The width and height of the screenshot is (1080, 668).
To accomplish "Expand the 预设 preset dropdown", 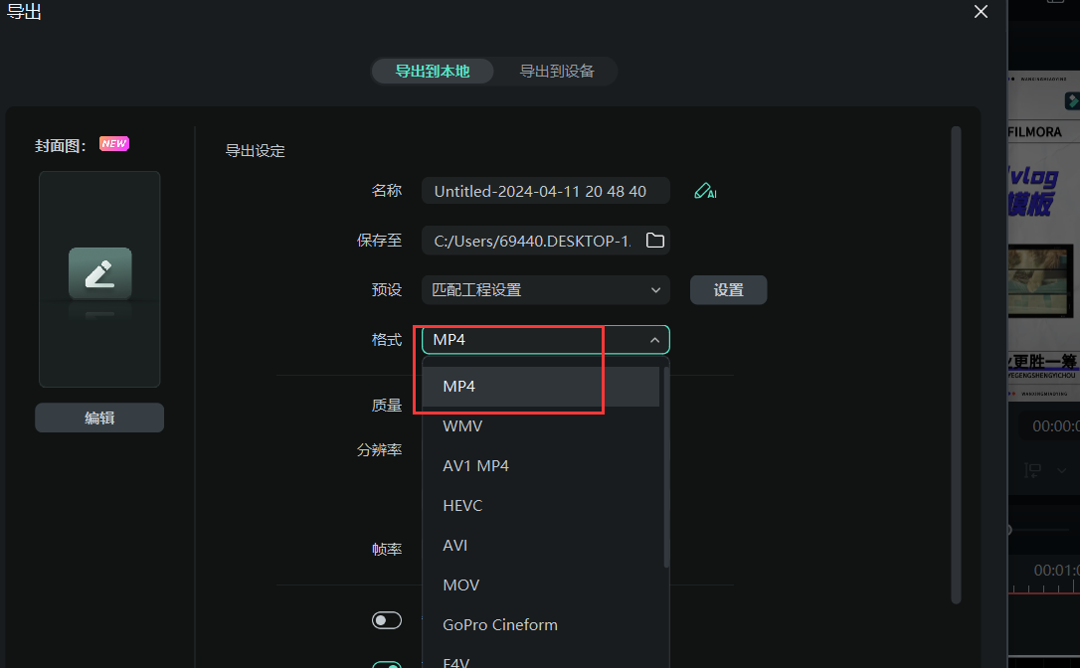I will 545,290.
